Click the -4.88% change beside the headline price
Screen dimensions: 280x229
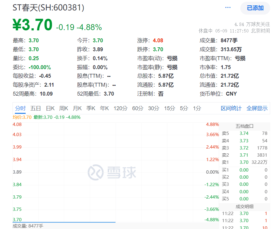[89, 27]
